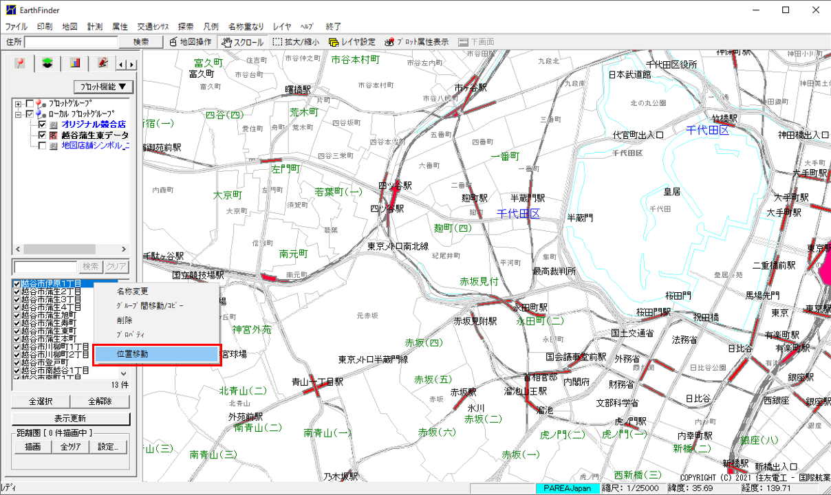831x495 pixels.
Task: Open the green layers tab
Action: click(x=47, y=64)
